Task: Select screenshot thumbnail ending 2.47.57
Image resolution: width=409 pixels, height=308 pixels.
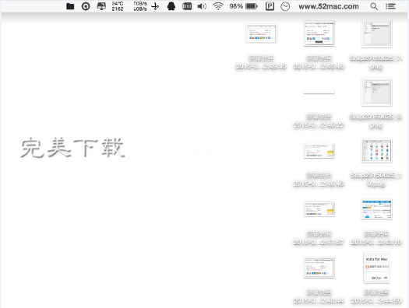Action: pos(319,209)
